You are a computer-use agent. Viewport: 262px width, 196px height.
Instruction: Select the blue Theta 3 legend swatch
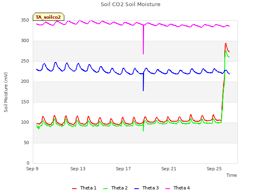tap(136, 189)
